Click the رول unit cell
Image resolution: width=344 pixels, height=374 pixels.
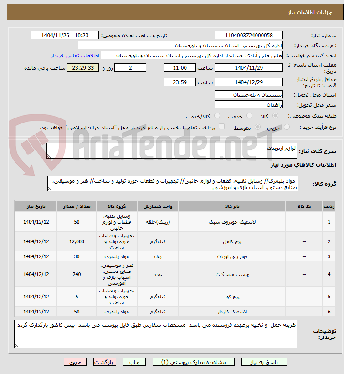coord(158,256)
